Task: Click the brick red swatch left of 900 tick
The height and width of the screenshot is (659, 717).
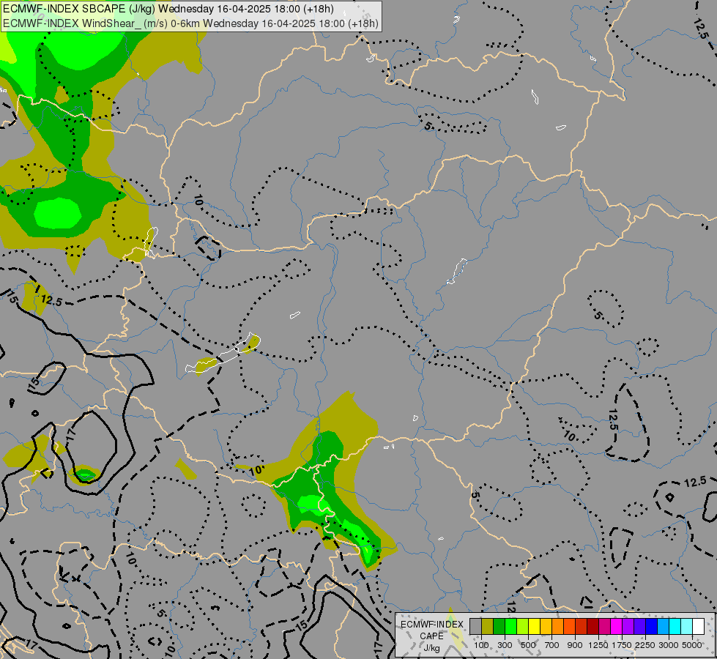Action: [x=582, y=627]
